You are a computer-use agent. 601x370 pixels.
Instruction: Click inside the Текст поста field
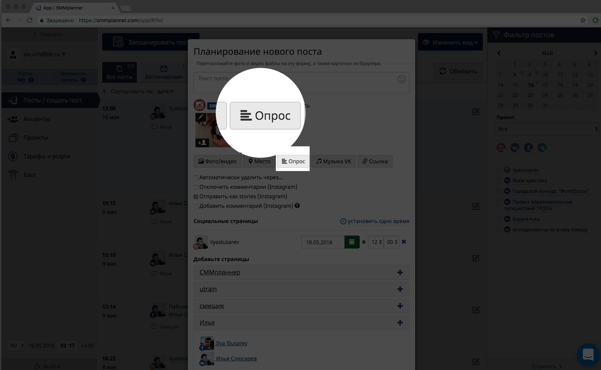click(301, 82)
